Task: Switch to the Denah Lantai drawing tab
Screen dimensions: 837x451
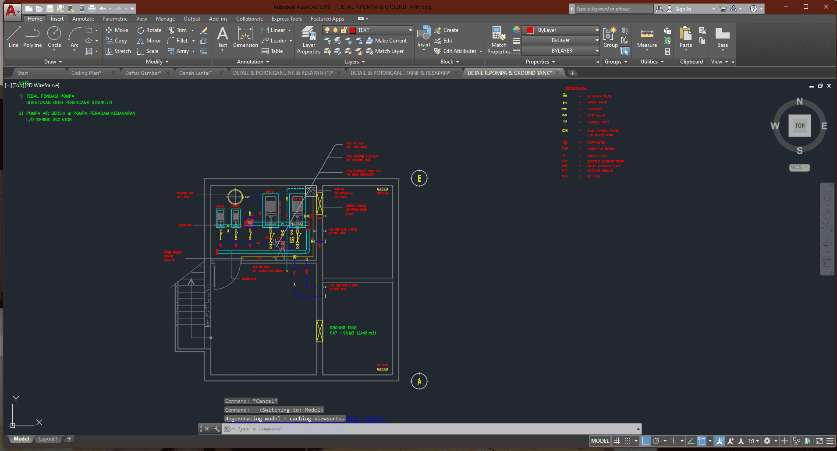Action: pos(195,73)
